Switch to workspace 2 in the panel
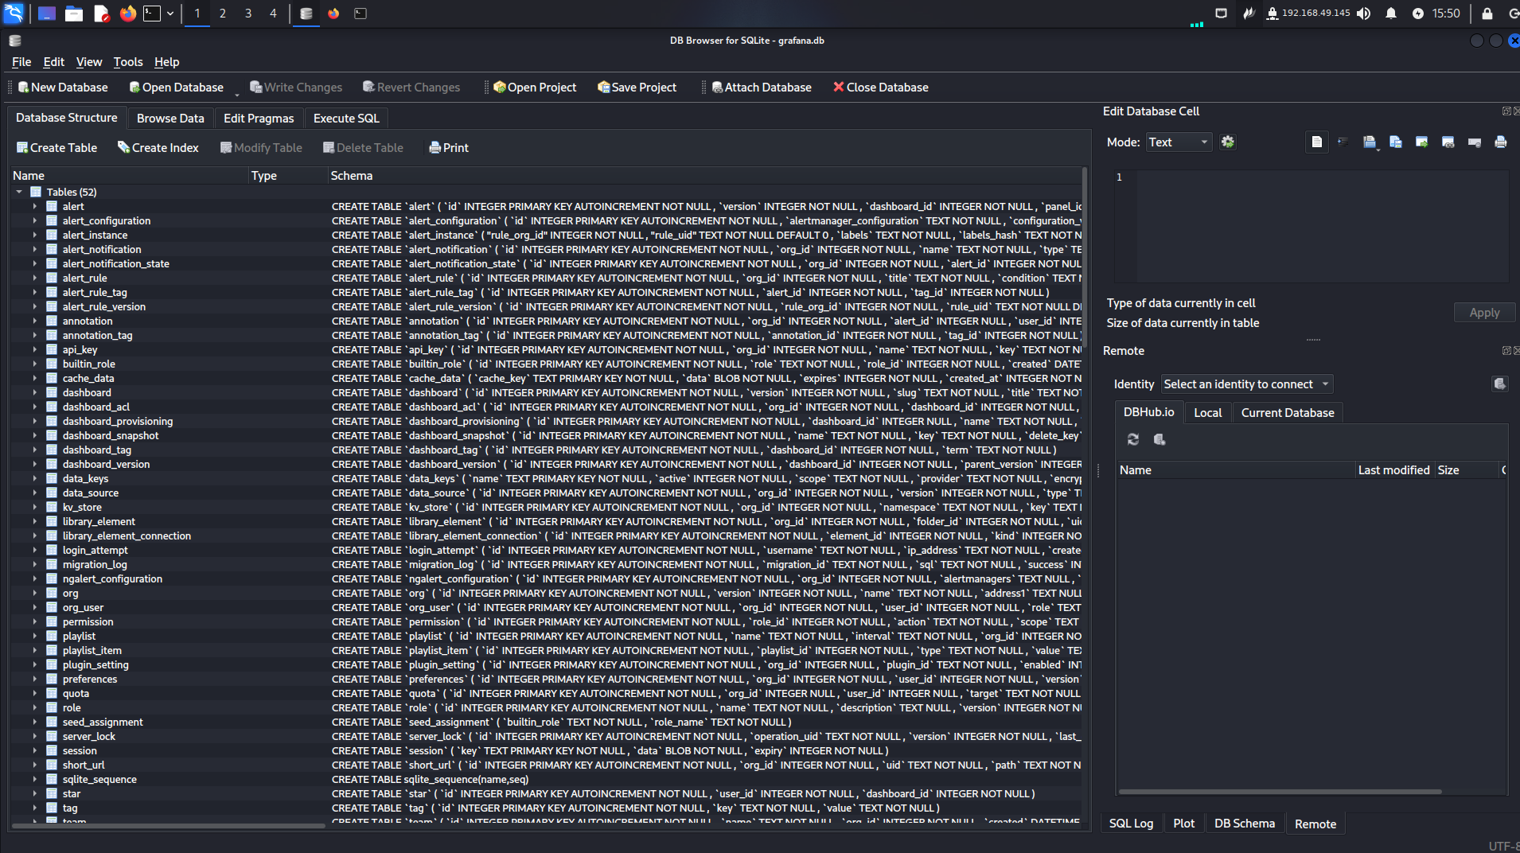The image size is (1520, 853). (222, 14)
